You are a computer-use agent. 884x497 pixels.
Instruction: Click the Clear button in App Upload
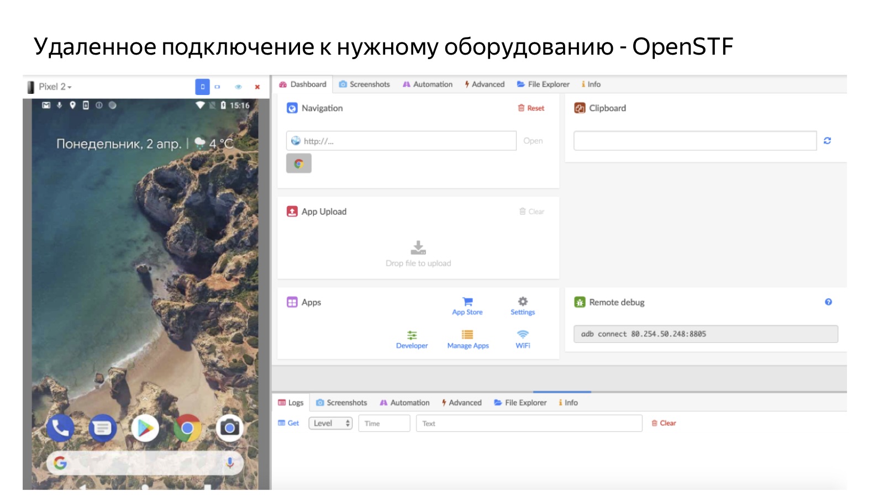point(532,212)
